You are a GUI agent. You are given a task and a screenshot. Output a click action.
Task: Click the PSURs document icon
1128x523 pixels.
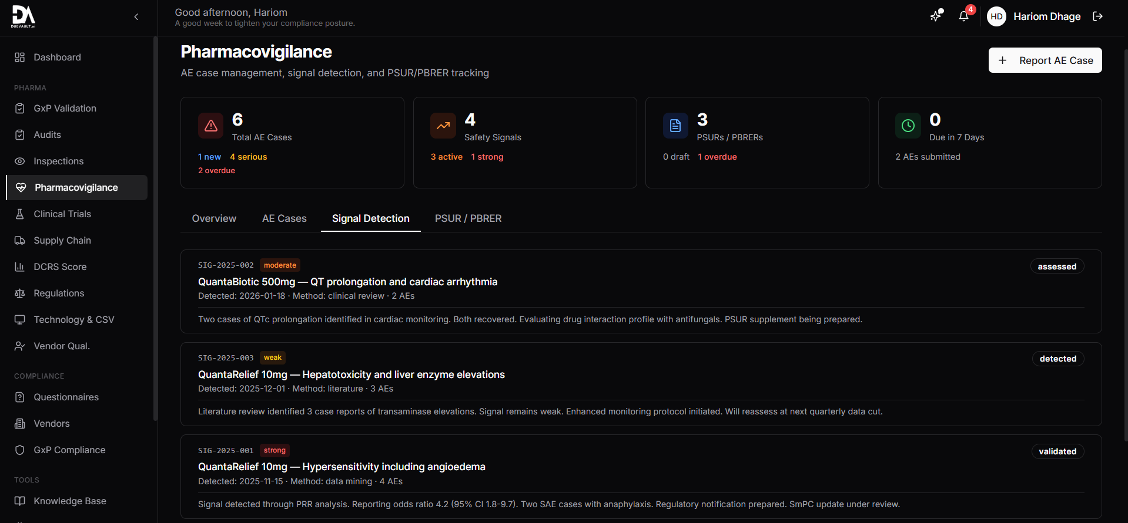click(x=675, y=126)
